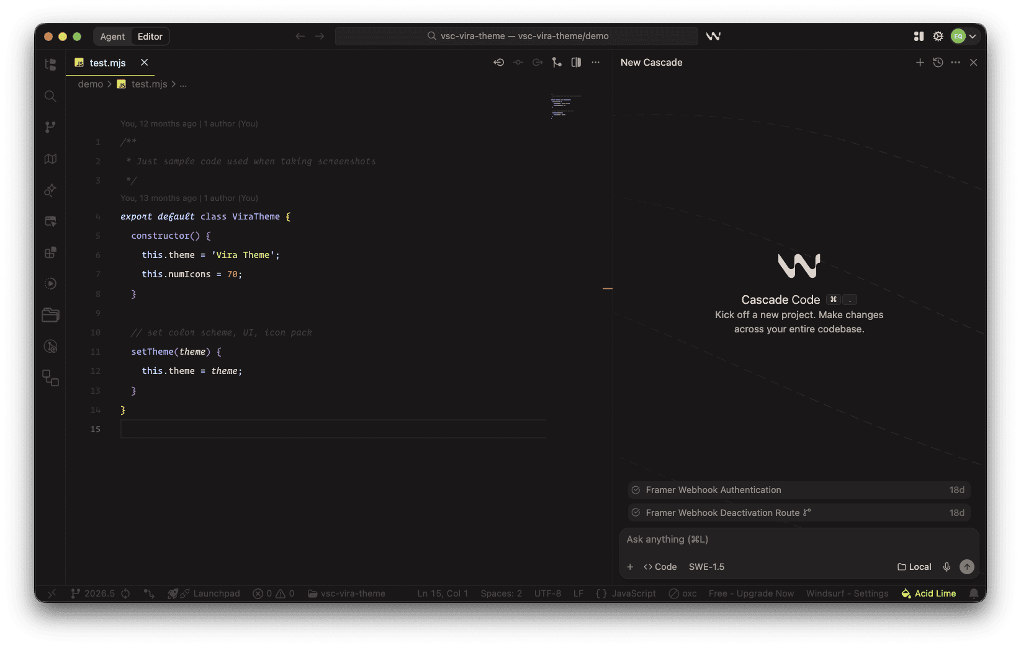Viewport: 1021px width, 648px height.
Task: Click the Acid Lime theme indicator
Action: tap(929, 593)
